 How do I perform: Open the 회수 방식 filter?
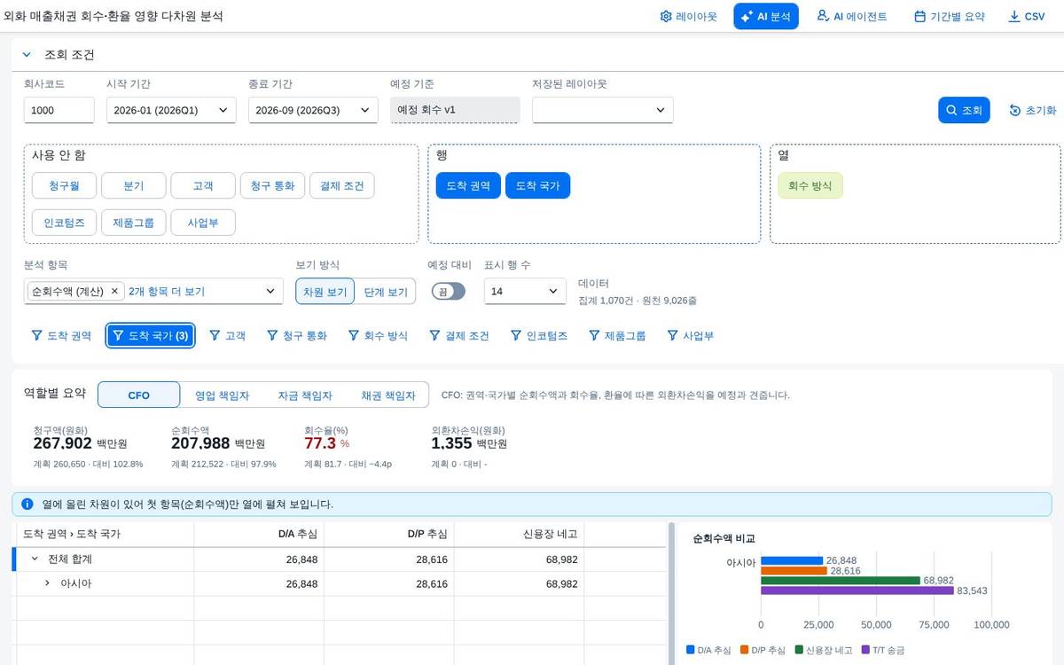tap(378, 336)
